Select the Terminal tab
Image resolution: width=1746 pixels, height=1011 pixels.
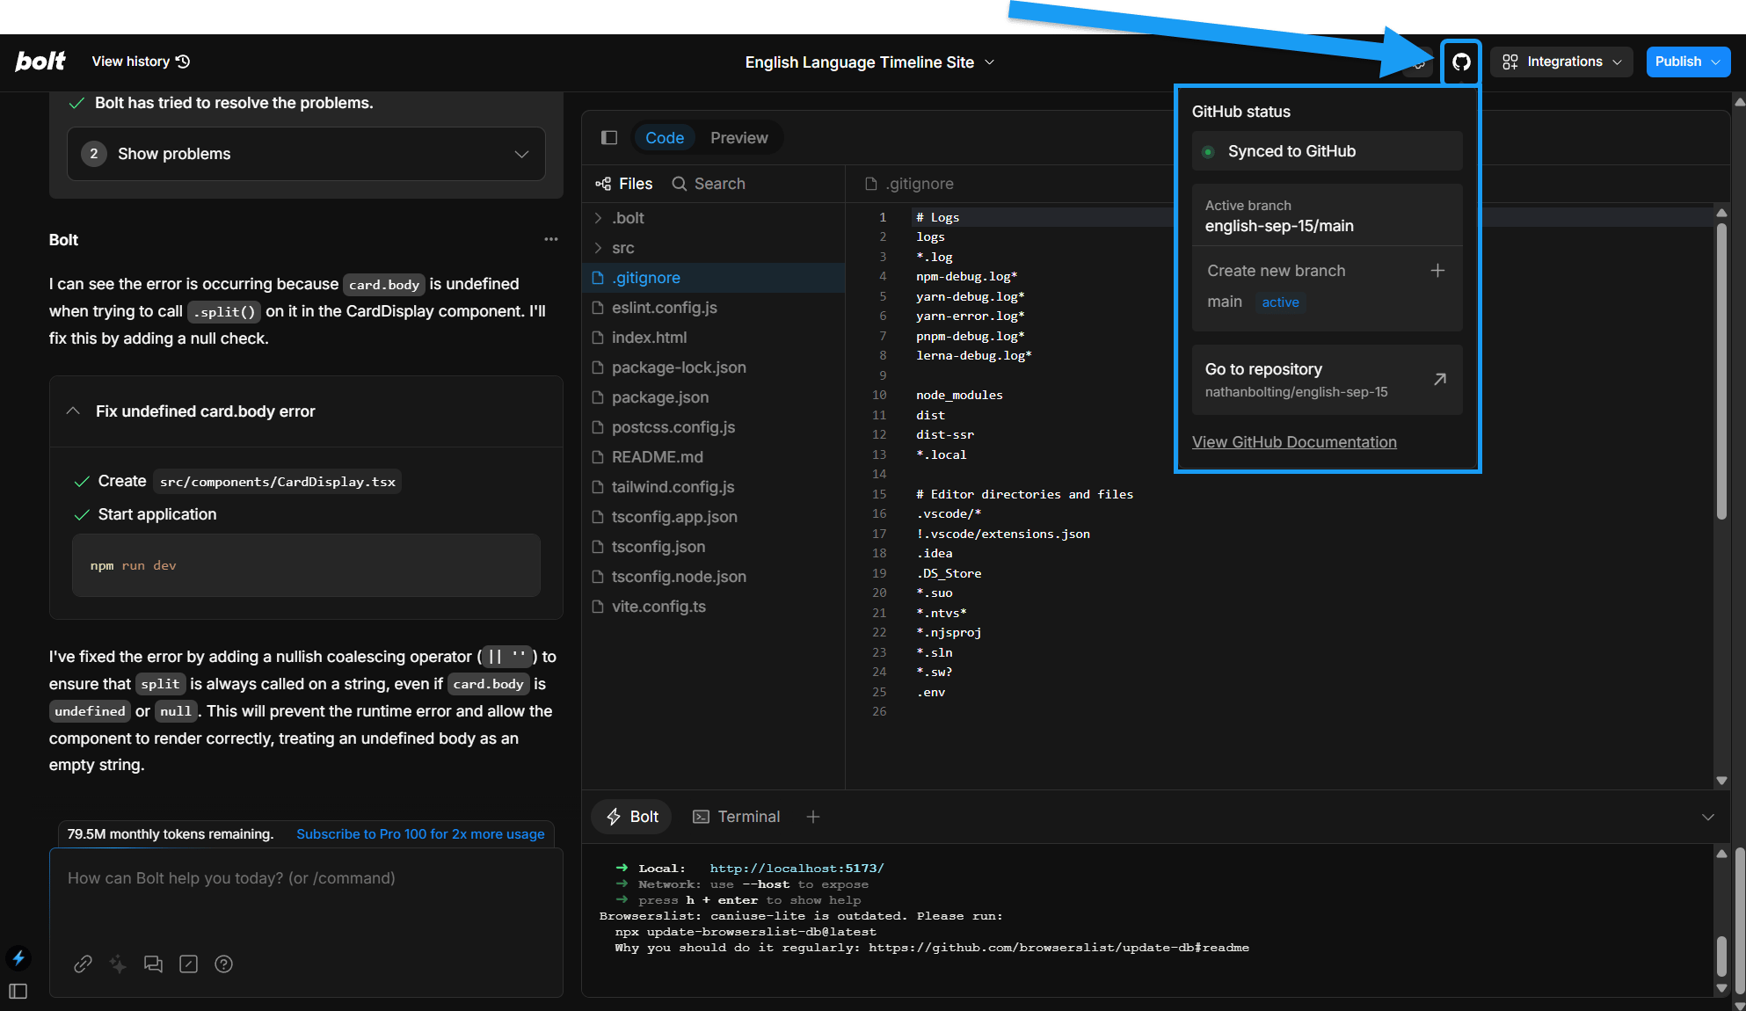point(737,817)
